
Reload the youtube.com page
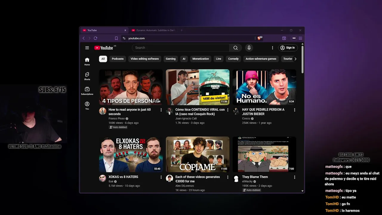pos(95,38)
